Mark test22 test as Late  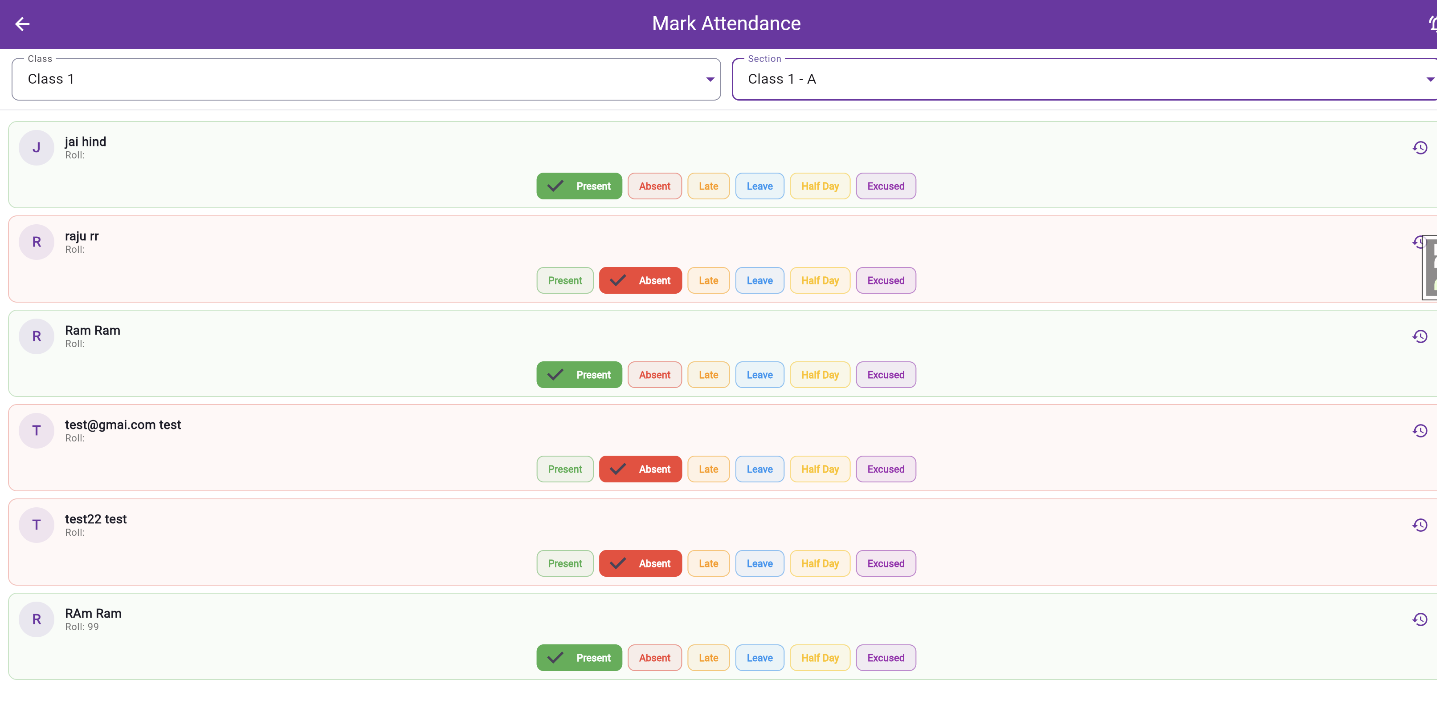(708, 563)
